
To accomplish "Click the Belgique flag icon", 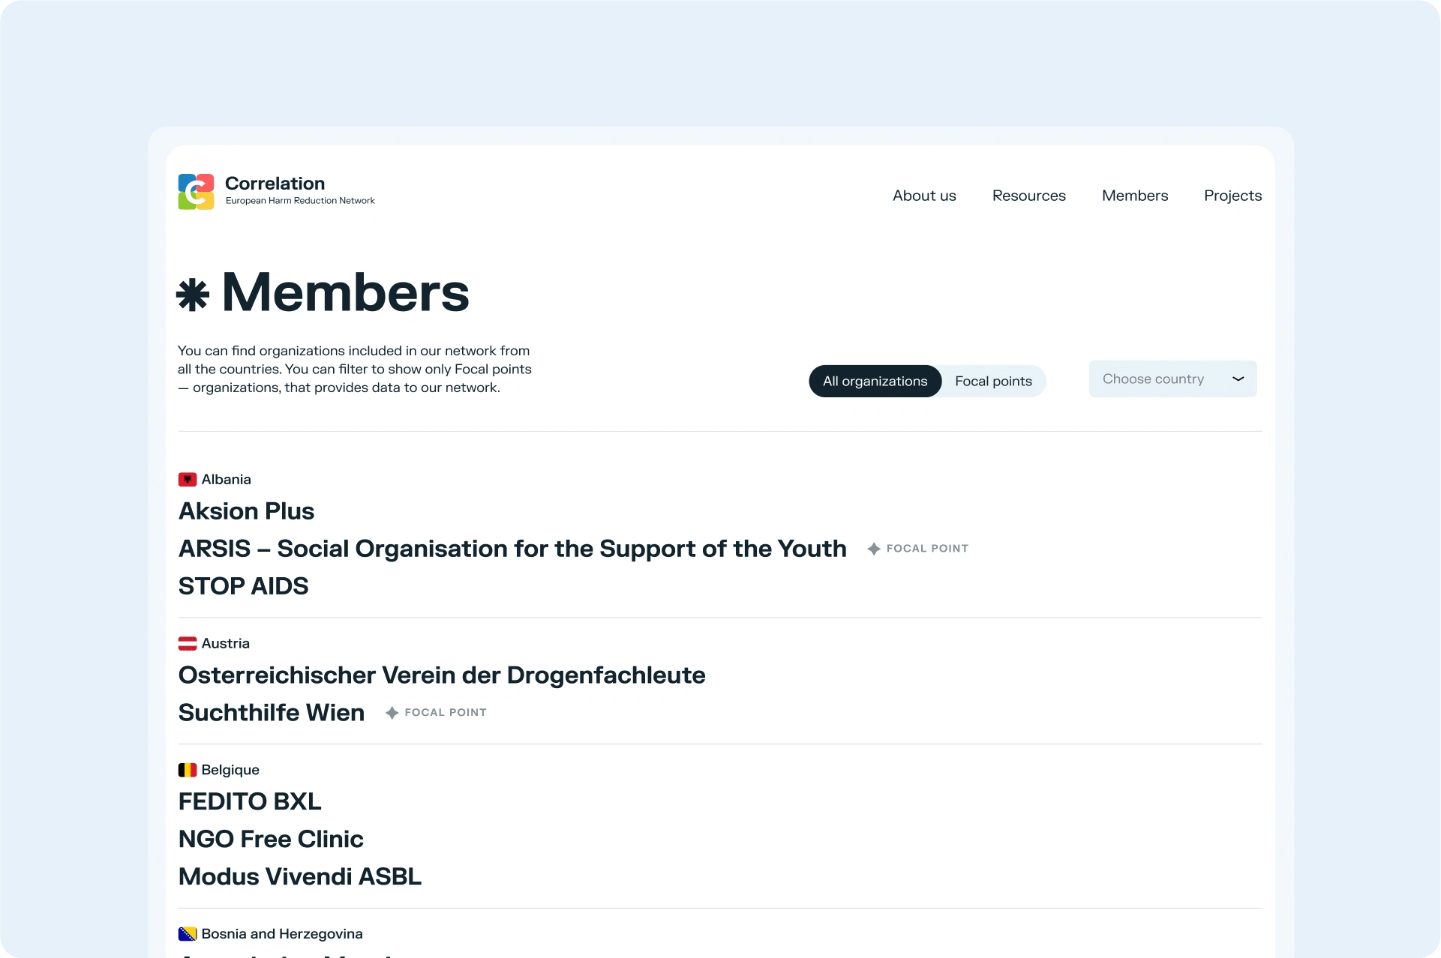I will coord(187,771).
